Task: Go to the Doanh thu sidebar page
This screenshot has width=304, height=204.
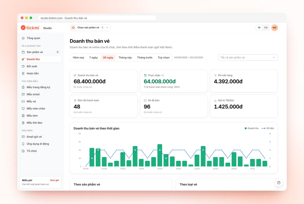Action: point(41,59)
